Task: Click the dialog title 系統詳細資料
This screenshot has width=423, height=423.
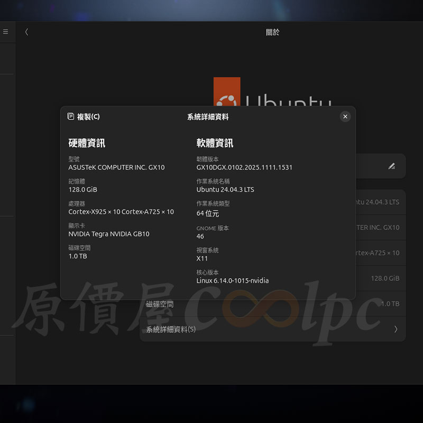Action: 208,117
